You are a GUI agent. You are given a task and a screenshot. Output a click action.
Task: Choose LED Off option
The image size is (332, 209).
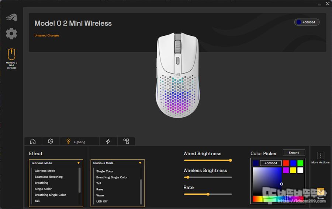102,201
